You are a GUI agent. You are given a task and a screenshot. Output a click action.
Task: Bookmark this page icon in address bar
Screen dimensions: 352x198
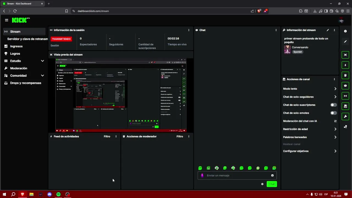coord(67,11)
